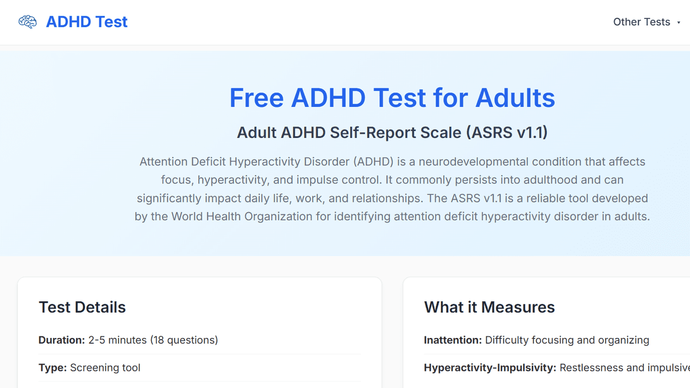Click the bold Inattention label
This screenshot has width=690, height=388.
pyautogui.click(x=453, y=340)
